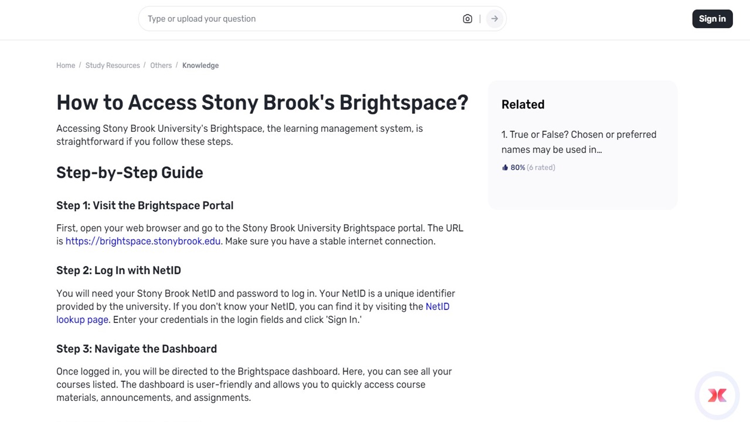
Task: Click the camera upload icon in search bar
Action: click(x=467, y=19)
